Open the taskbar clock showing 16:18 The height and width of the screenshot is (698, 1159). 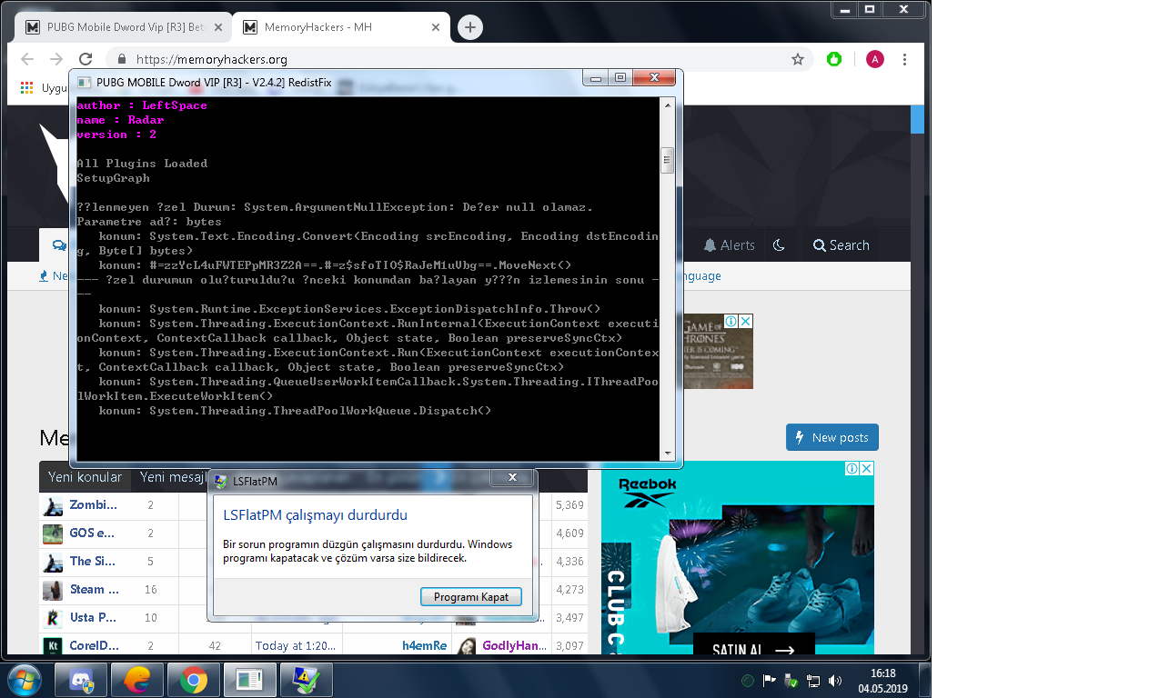(x=882, y=680)
